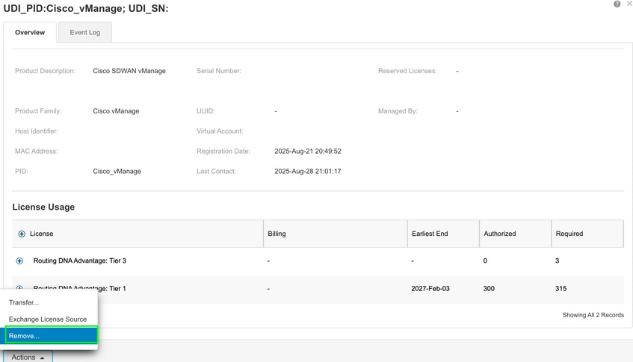Click the 2027-Feb-03 earliest end value

tap(430, 289)
